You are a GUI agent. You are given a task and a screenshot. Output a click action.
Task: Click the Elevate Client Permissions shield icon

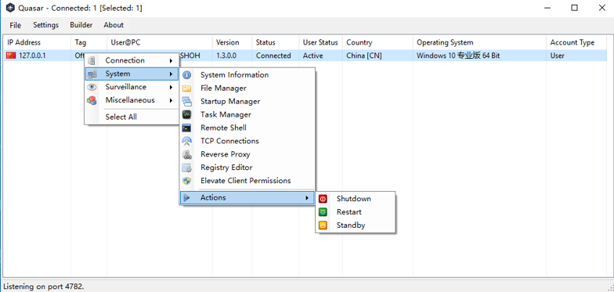point(187,181)
